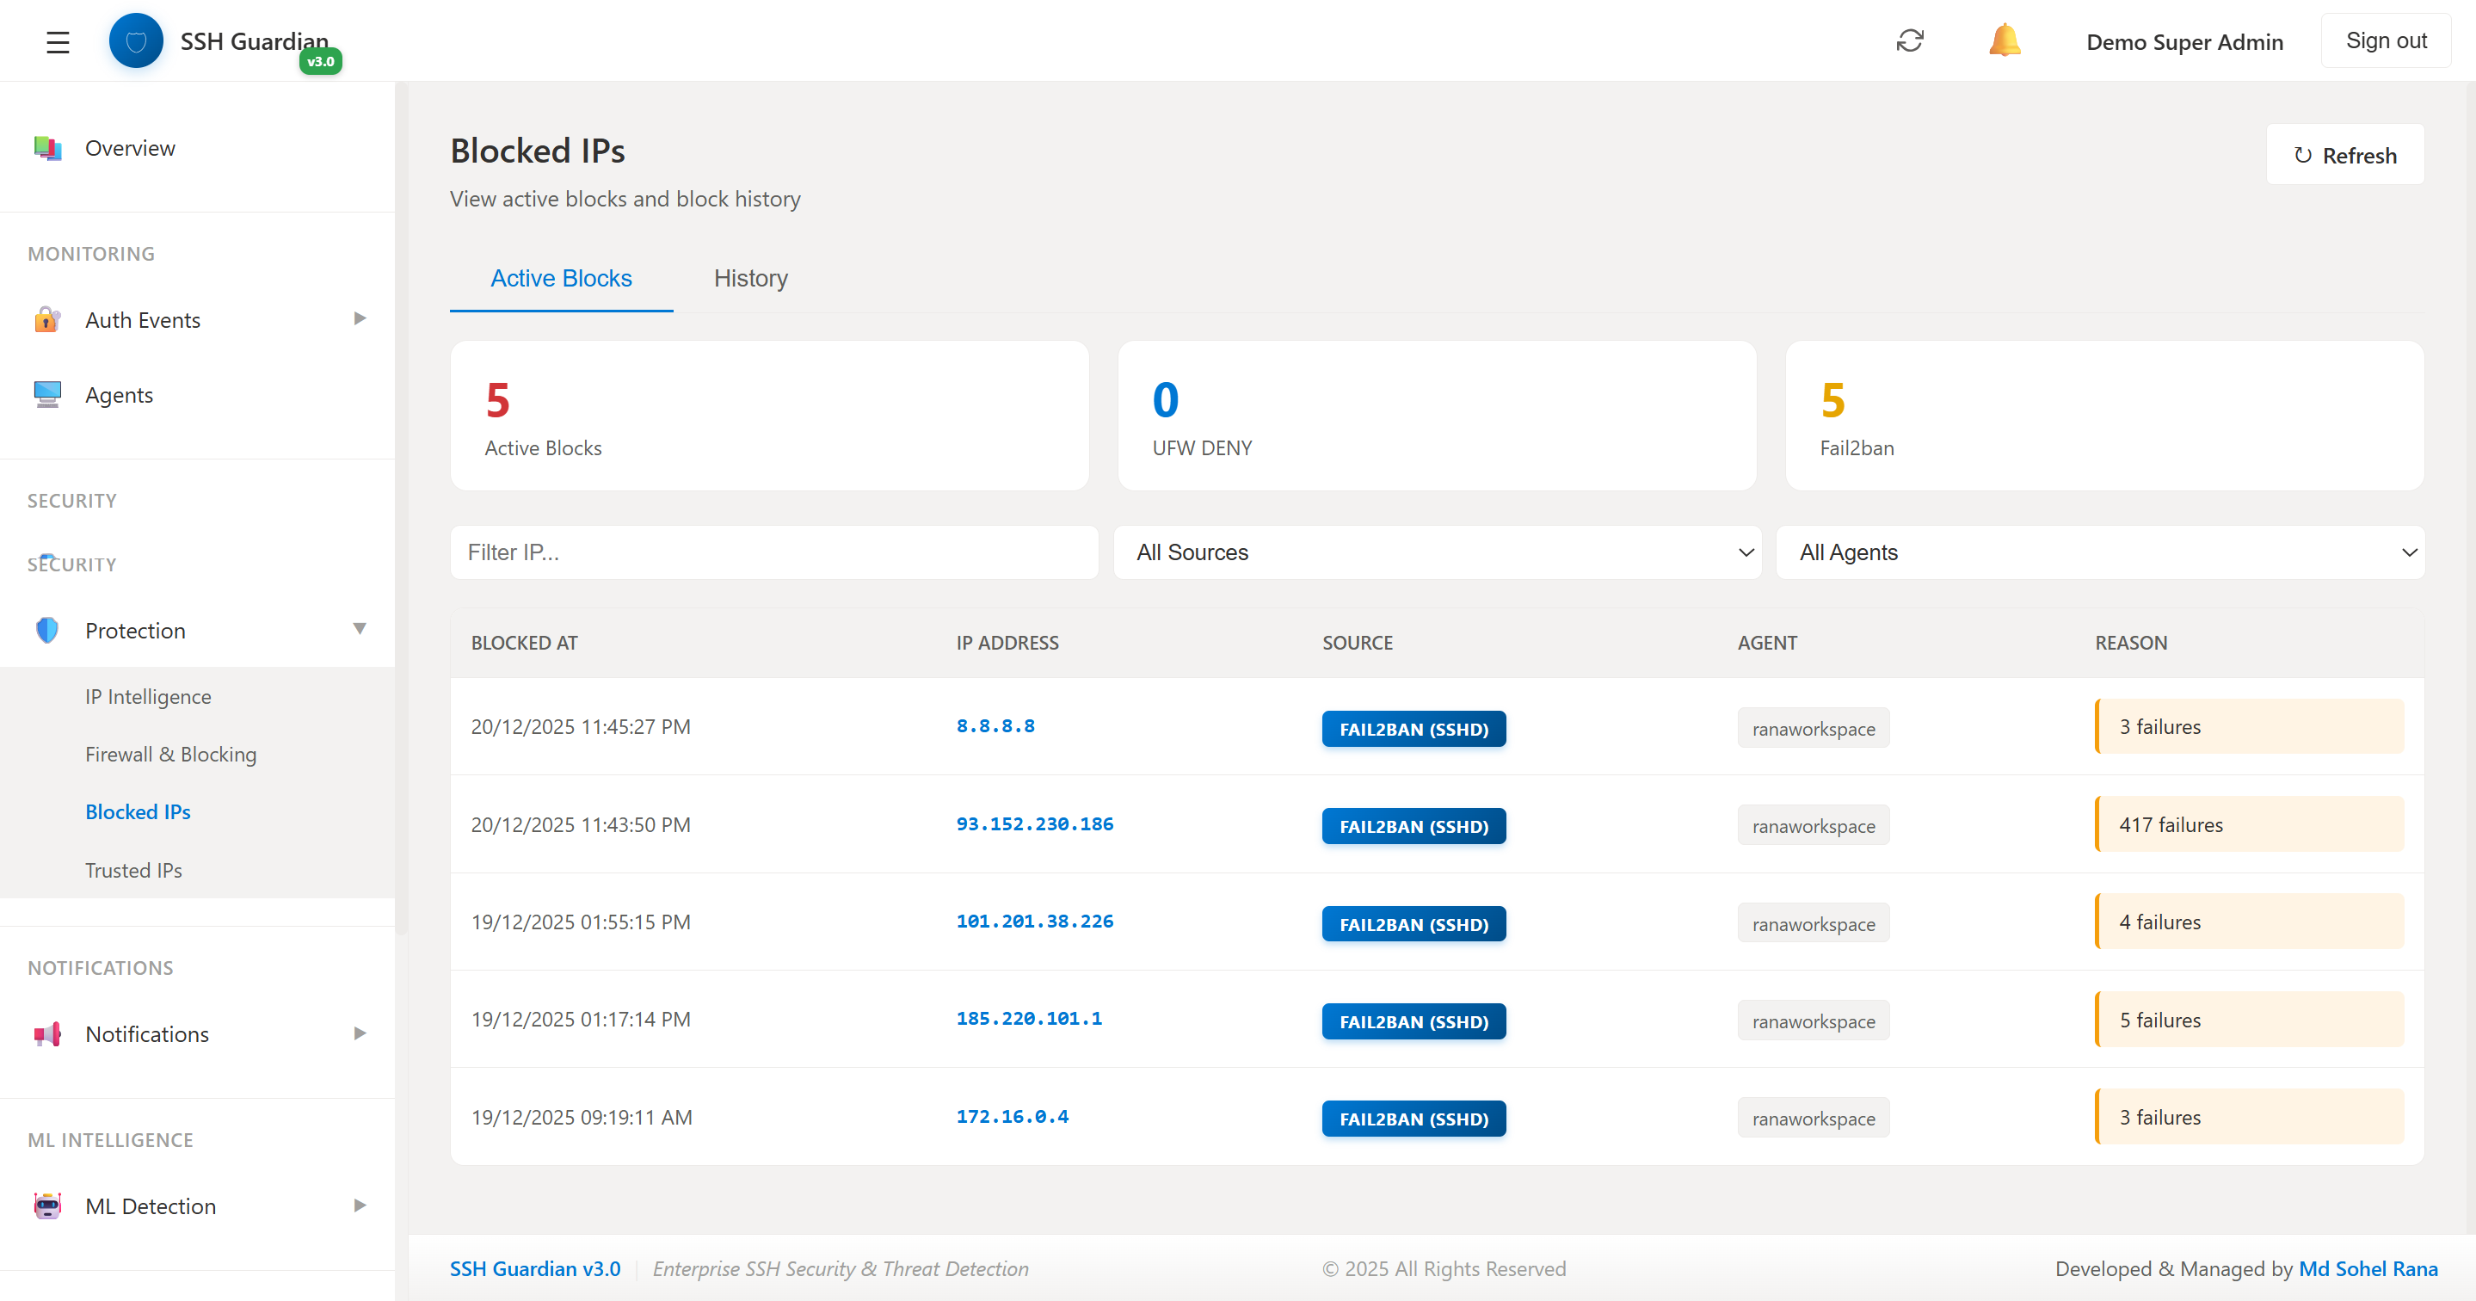
Task: Click the Agents monitor icon
Action: coord(47,394)
